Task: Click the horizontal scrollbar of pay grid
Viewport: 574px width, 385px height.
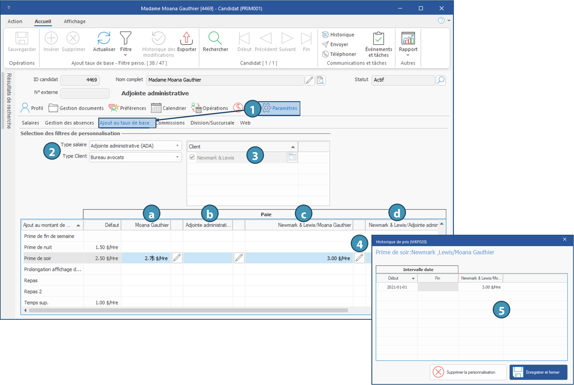Action: tap(188, 310)
